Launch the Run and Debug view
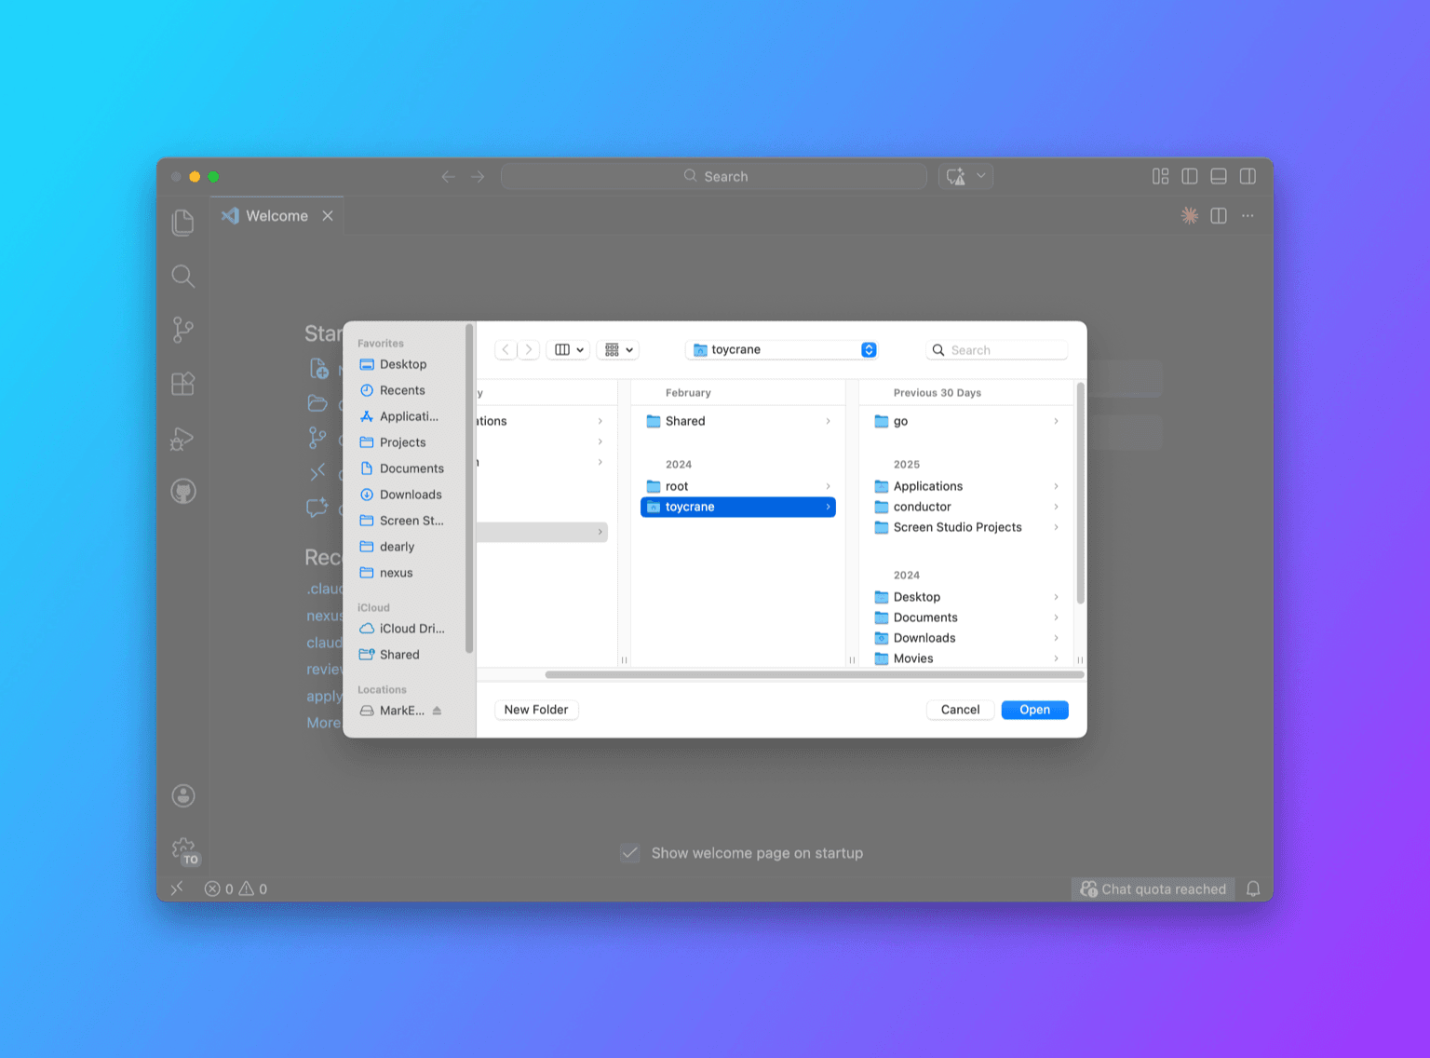 point(182,438)
